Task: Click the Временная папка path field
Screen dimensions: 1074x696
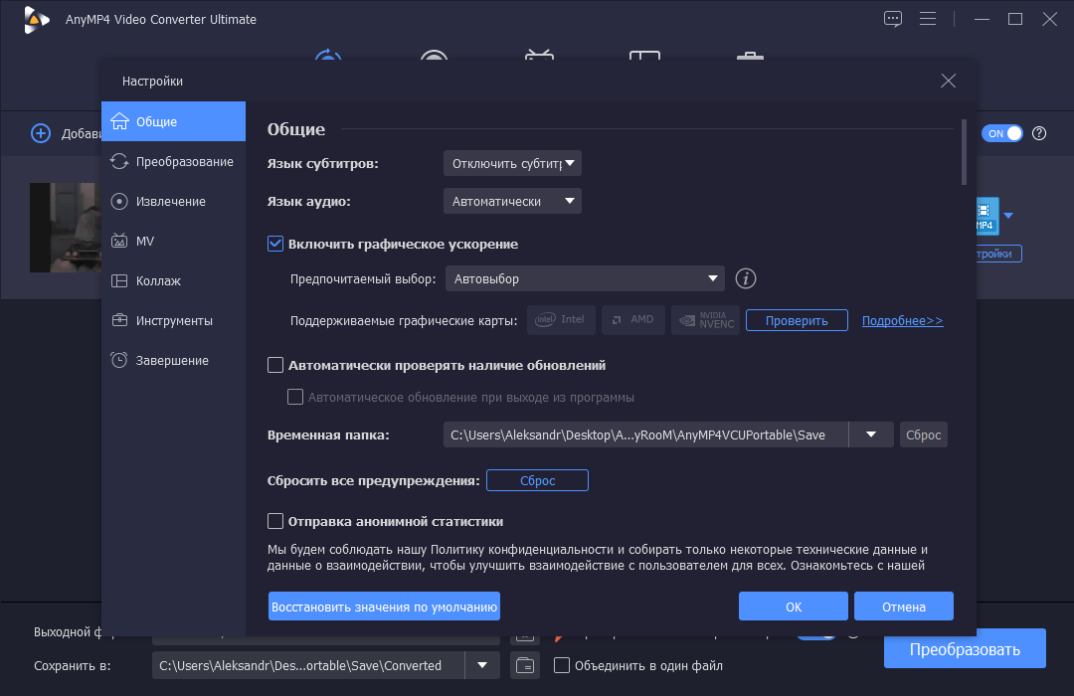Action: point(646,435)
